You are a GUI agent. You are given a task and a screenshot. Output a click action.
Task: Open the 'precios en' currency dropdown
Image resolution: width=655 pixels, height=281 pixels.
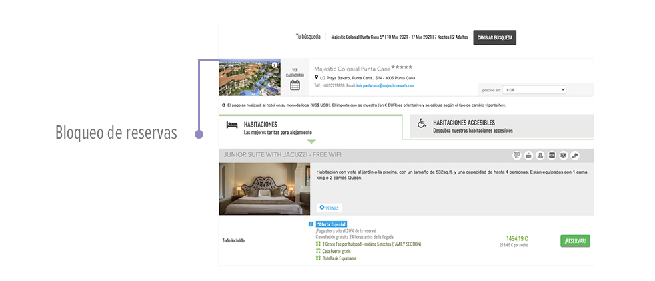(534, 89)
